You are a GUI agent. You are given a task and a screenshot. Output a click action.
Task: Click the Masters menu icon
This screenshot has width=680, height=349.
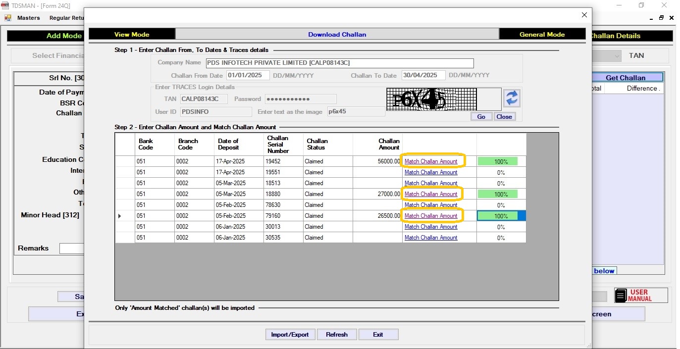click(8, 18)
